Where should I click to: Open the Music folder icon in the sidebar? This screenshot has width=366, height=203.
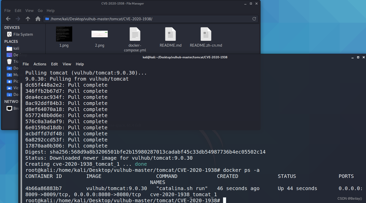pyautogui.click(x=9, y=75)
